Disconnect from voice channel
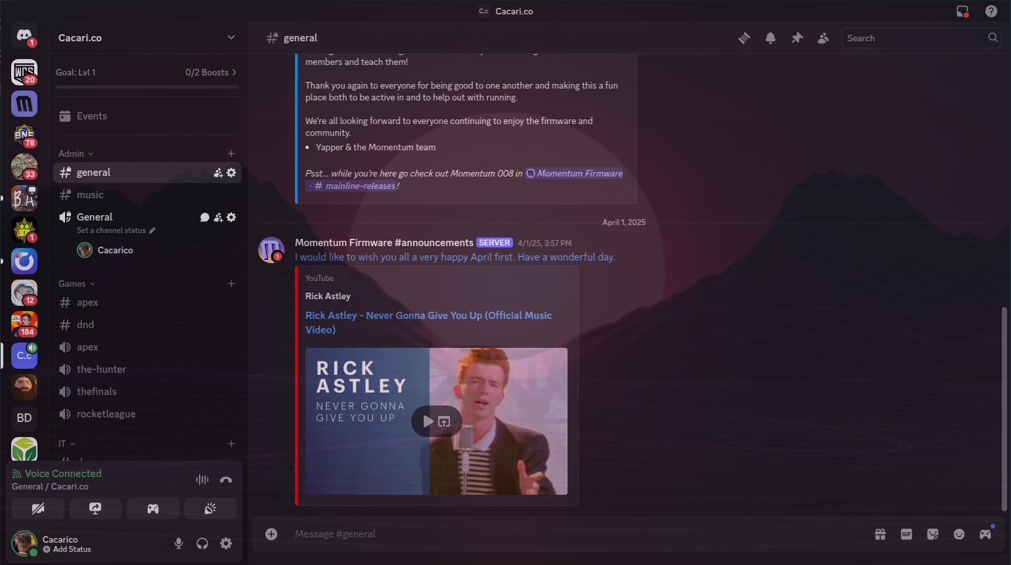The width and height of the screenshot is (1011, 565). tap(226, 480)
